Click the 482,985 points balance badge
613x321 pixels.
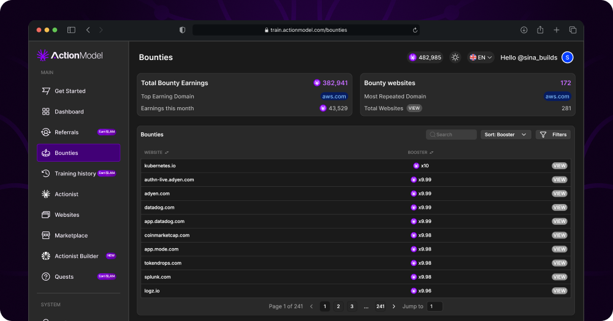[x=425, y=58]
